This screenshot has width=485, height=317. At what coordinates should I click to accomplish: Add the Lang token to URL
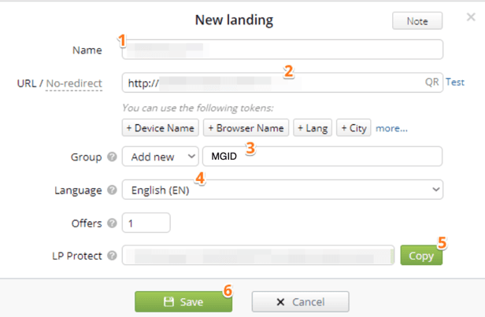(313, 127)
